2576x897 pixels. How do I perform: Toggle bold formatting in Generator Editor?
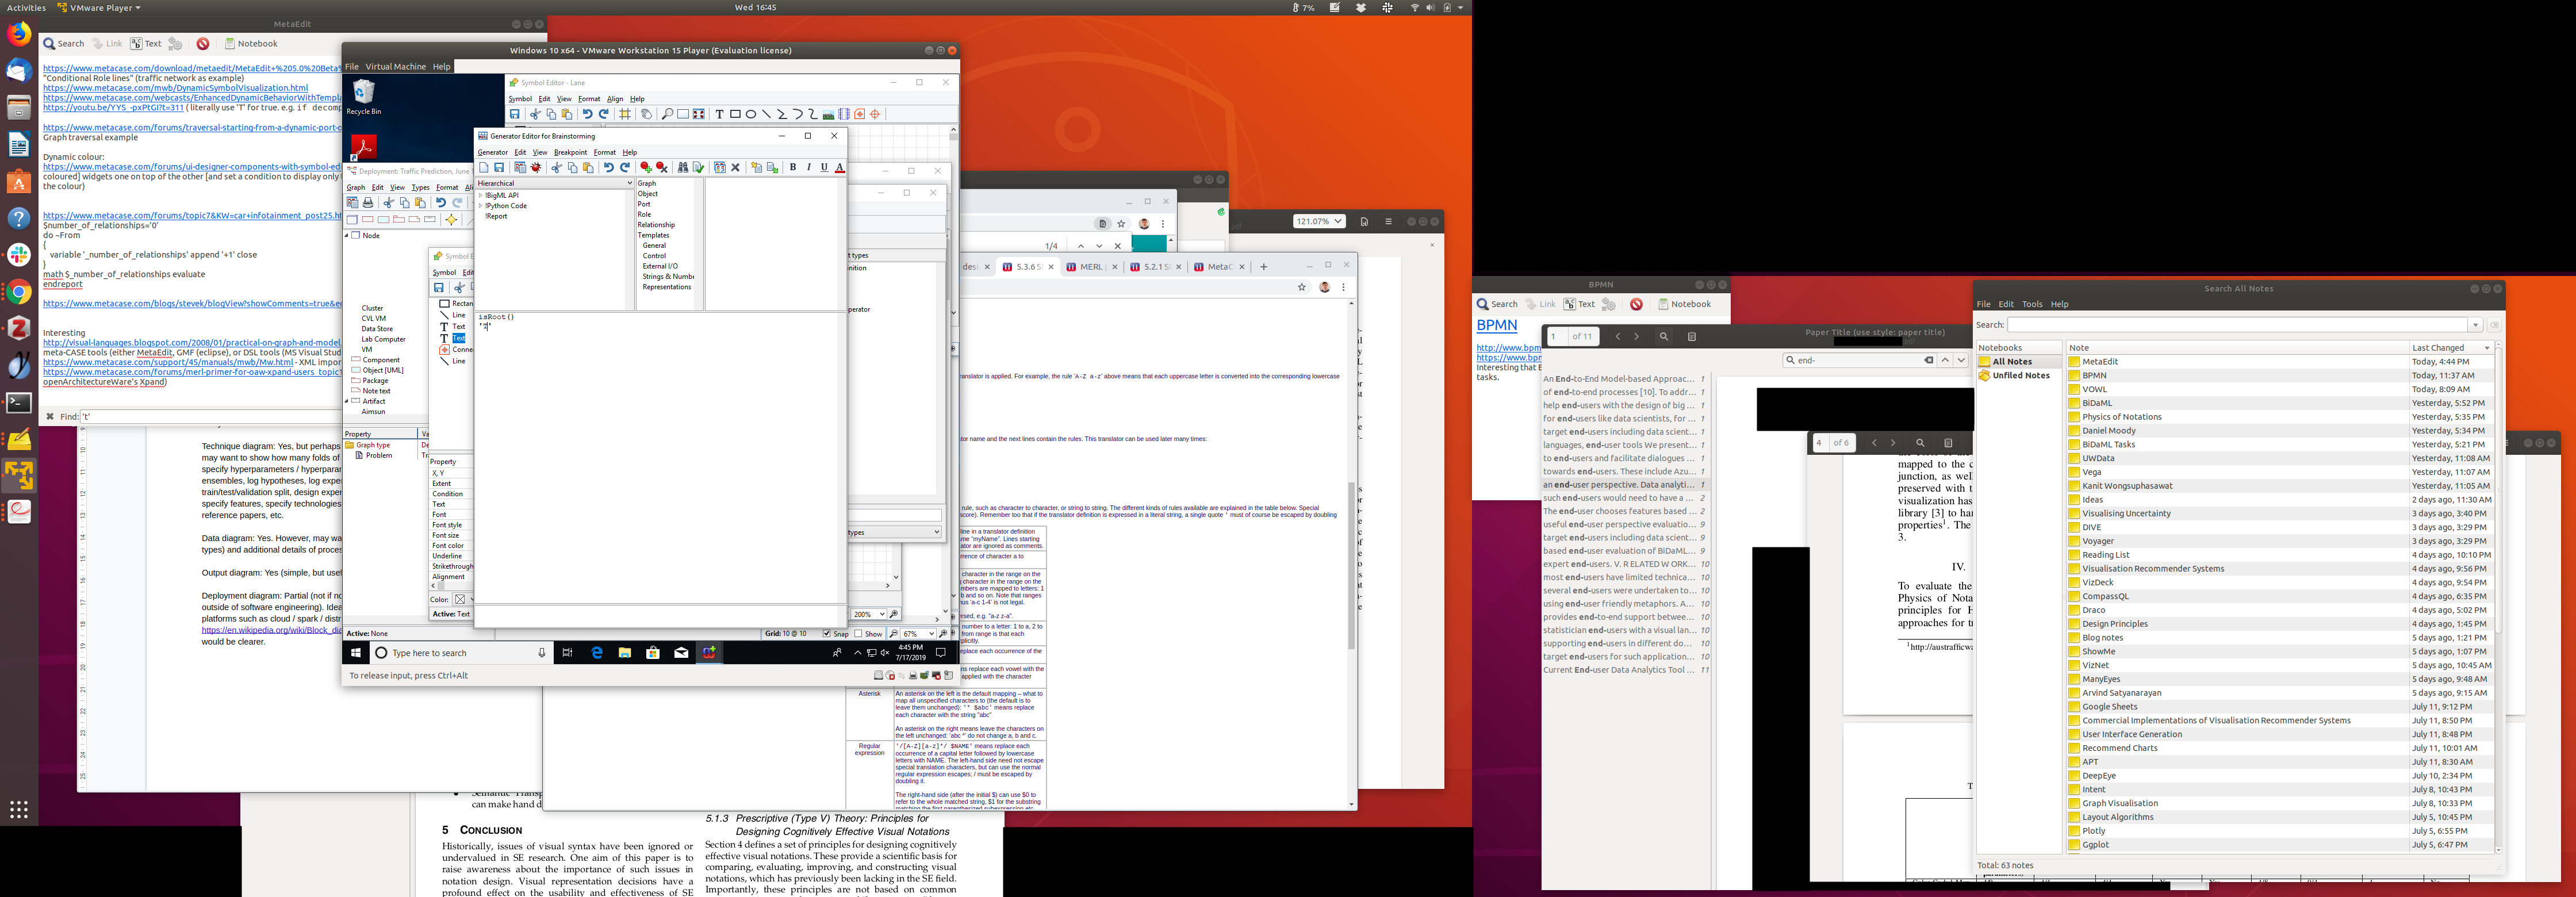[793, 168]
